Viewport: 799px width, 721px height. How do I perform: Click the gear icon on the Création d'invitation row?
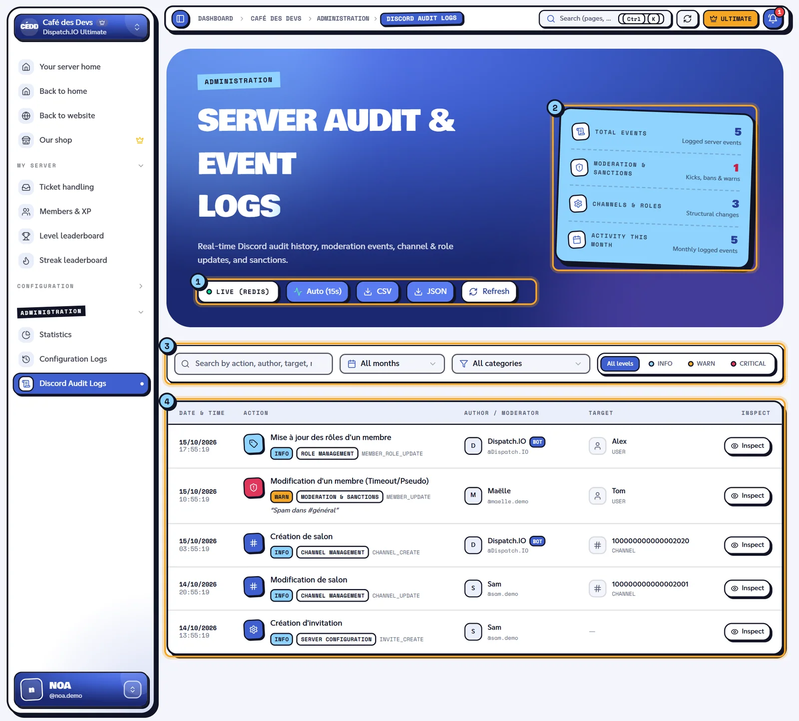(254, 630)
